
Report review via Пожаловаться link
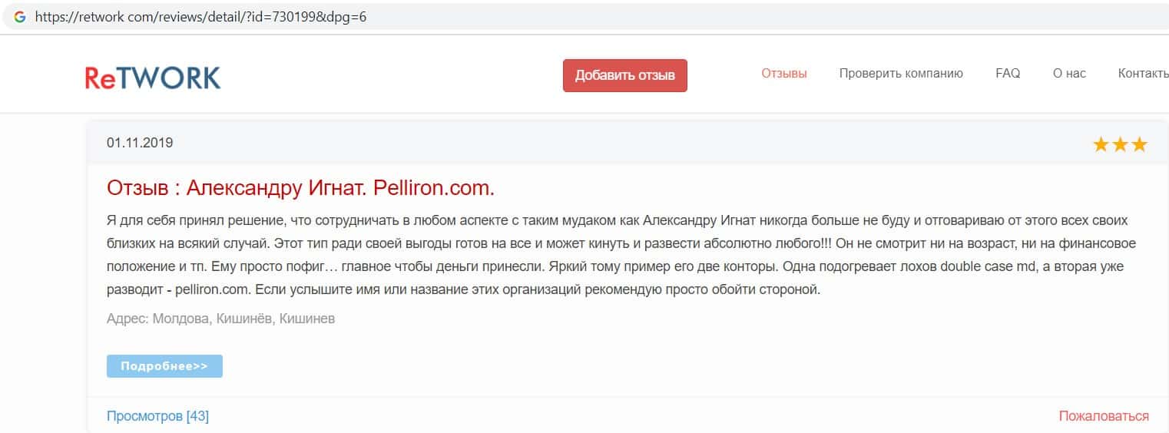pyautogui.click(x=1103, y=416)
